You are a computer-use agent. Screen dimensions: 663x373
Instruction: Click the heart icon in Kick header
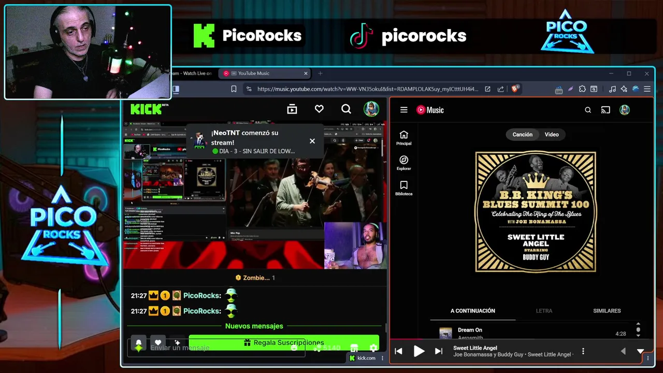pos(319,109)
